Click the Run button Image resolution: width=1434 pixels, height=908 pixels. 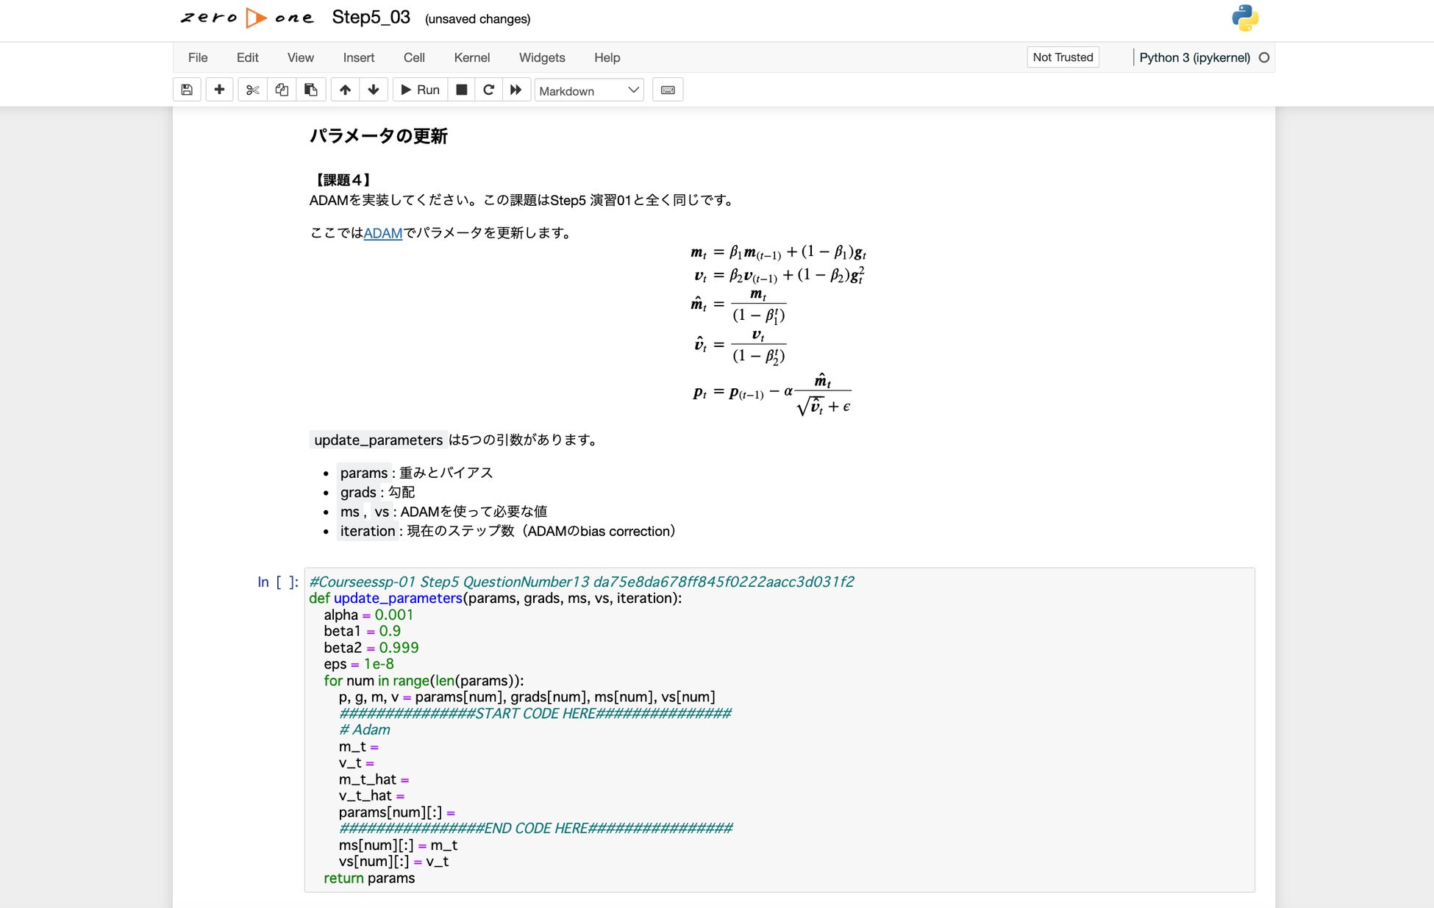coord(420,90)
